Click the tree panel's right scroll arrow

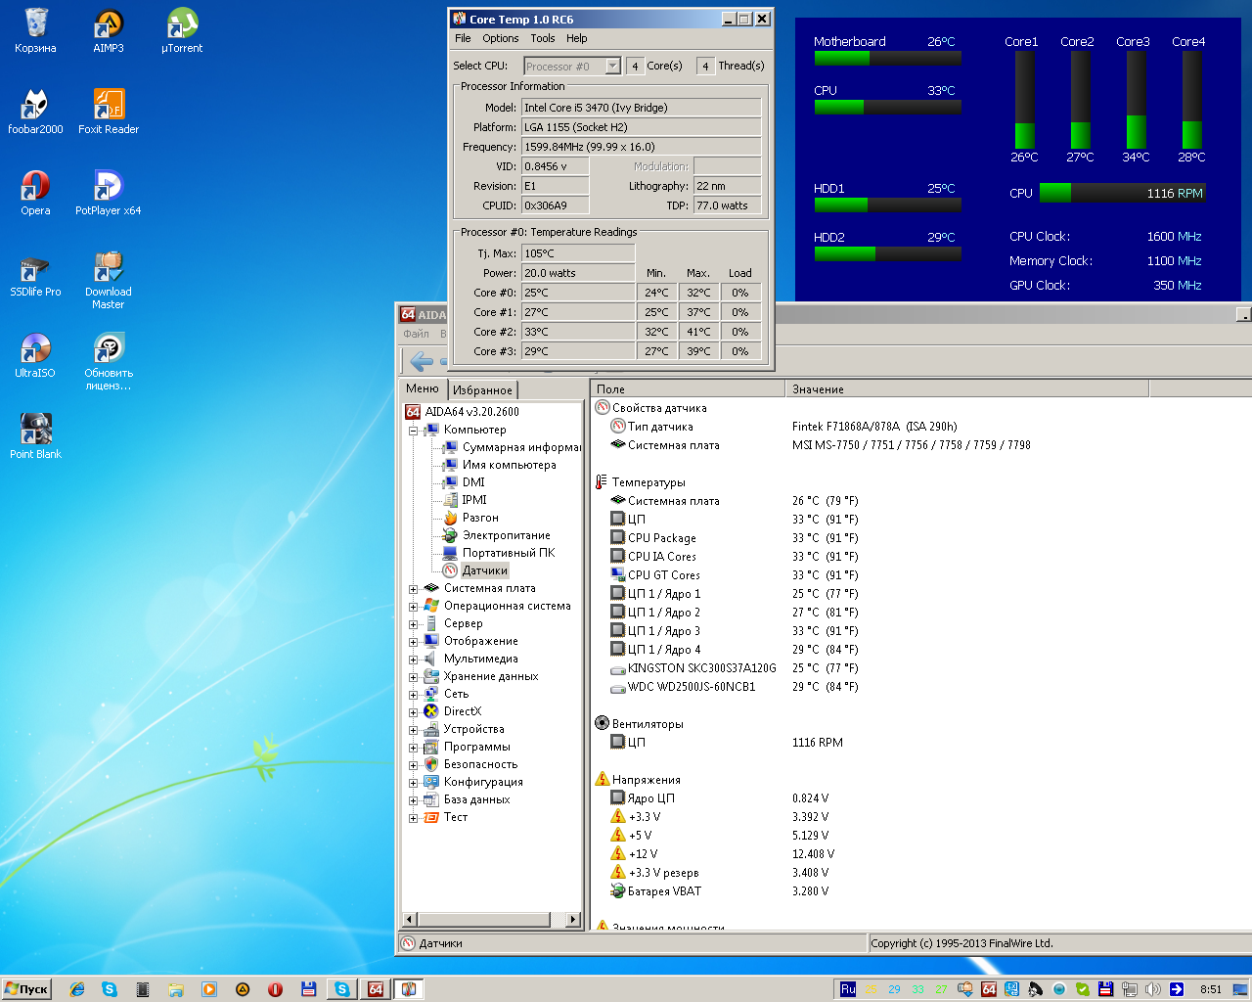tap(573, 919)
